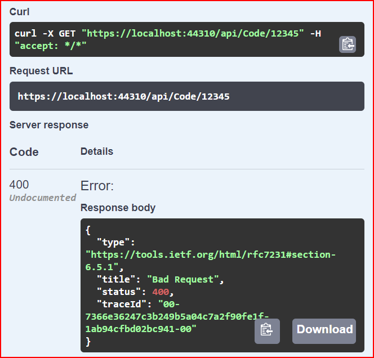Click the Request URL heading
This screenshot has width=374, height=358.
point(41,71)
